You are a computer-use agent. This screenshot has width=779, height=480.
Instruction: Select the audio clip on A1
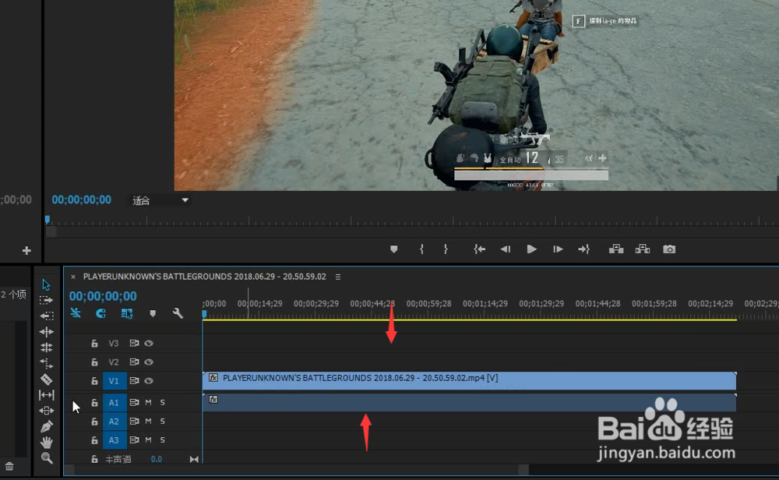pyautogui.click(x=470, y=403)
